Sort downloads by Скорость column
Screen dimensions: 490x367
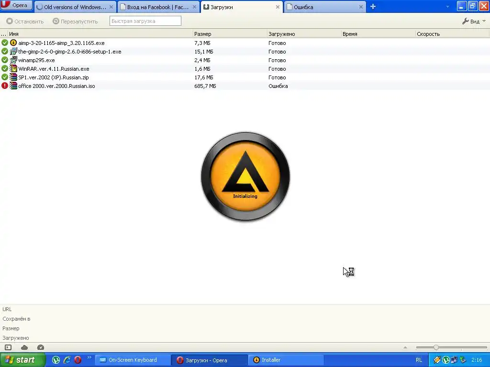pos(452,34)
